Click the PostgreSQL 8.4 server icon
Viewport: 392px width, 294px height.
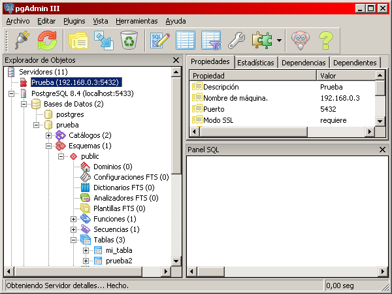(24, 93)
